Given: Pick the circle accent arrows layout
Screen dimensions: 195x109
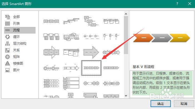Looking at the screenshot, I should click(111, 52).
